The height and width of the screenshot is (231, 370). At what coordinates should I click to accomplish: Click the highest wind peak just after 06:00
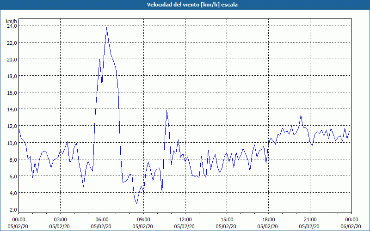click(107, 28)
